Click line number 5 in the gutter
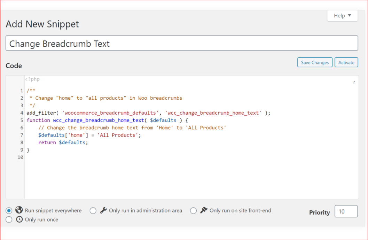 tap(22, 120)
